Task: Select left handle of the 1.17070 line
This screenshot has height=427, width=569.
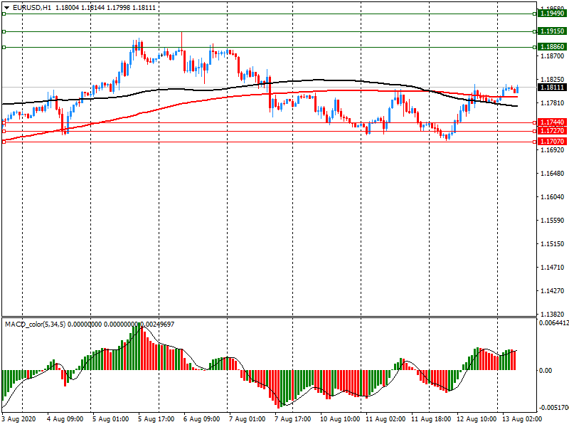Action: [4, 142]
